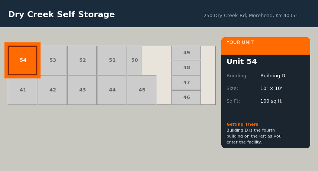Image resolution: width=318 pixels, height=171 pixels.
Task: Click the Unit 54 heading in panel
Action: pos(242,62)
